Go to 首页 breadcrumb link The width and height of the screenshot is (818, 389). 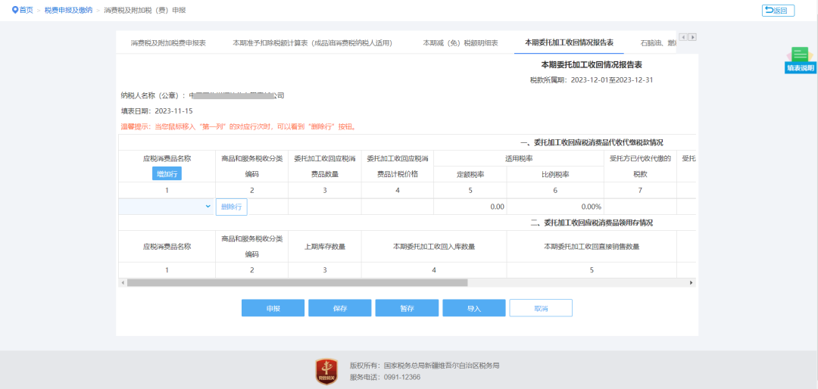point(26,10)
